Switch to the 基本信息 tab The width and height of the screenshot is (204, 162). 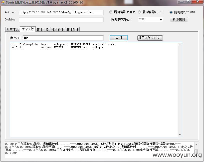pyautogui.click(x=12, y=29)
